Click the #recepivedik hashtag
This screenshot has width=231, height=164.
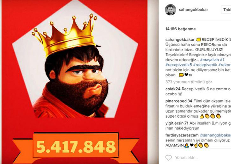pos(205,65)
